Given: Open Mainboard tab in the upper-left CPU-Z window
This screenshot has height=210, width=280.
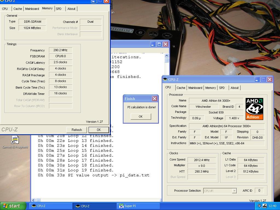Looking at the screenshot, I should coord(32,9).
